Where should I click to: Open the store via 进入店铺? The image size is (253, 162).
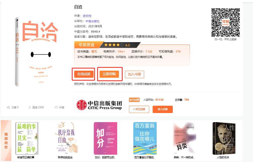(x=163, y=109)
